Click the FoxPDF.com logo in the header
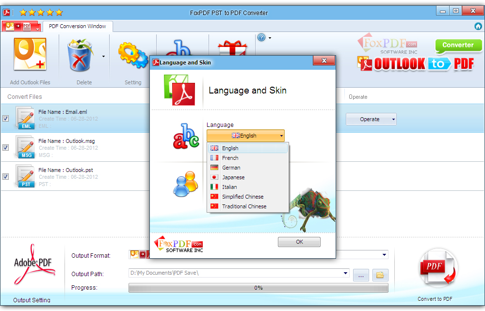Screen dimensions: 485x311 (x=388, y=44)
